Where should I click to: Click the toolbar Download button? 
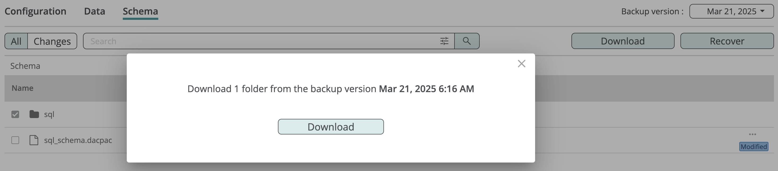pos(622,41)
